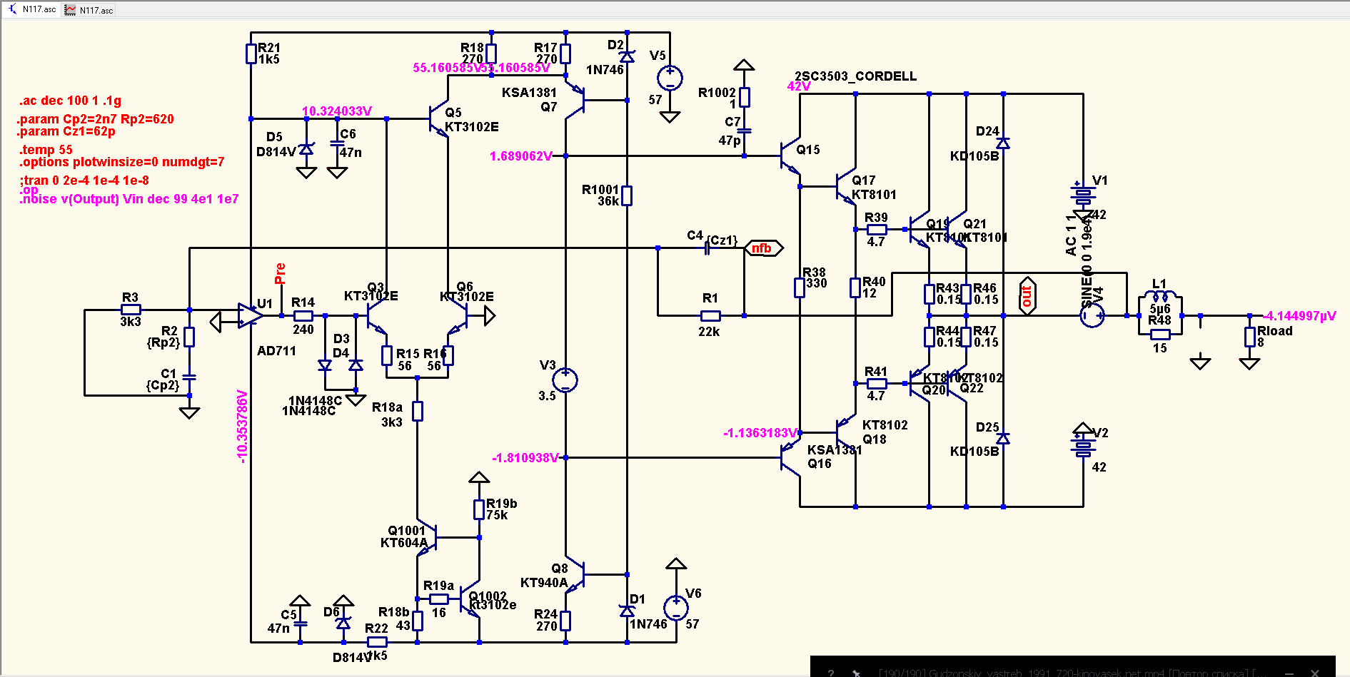This screenshot has width=1350, height=677.
Task: Click the nfb net label flag
Action: 763,248
